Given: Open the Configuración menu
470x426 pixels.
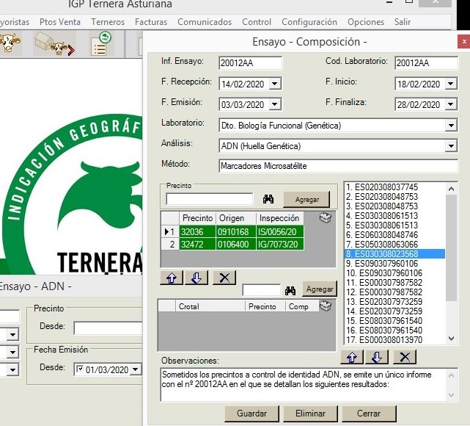Looking at the screenshot, I should pos(309,22).
